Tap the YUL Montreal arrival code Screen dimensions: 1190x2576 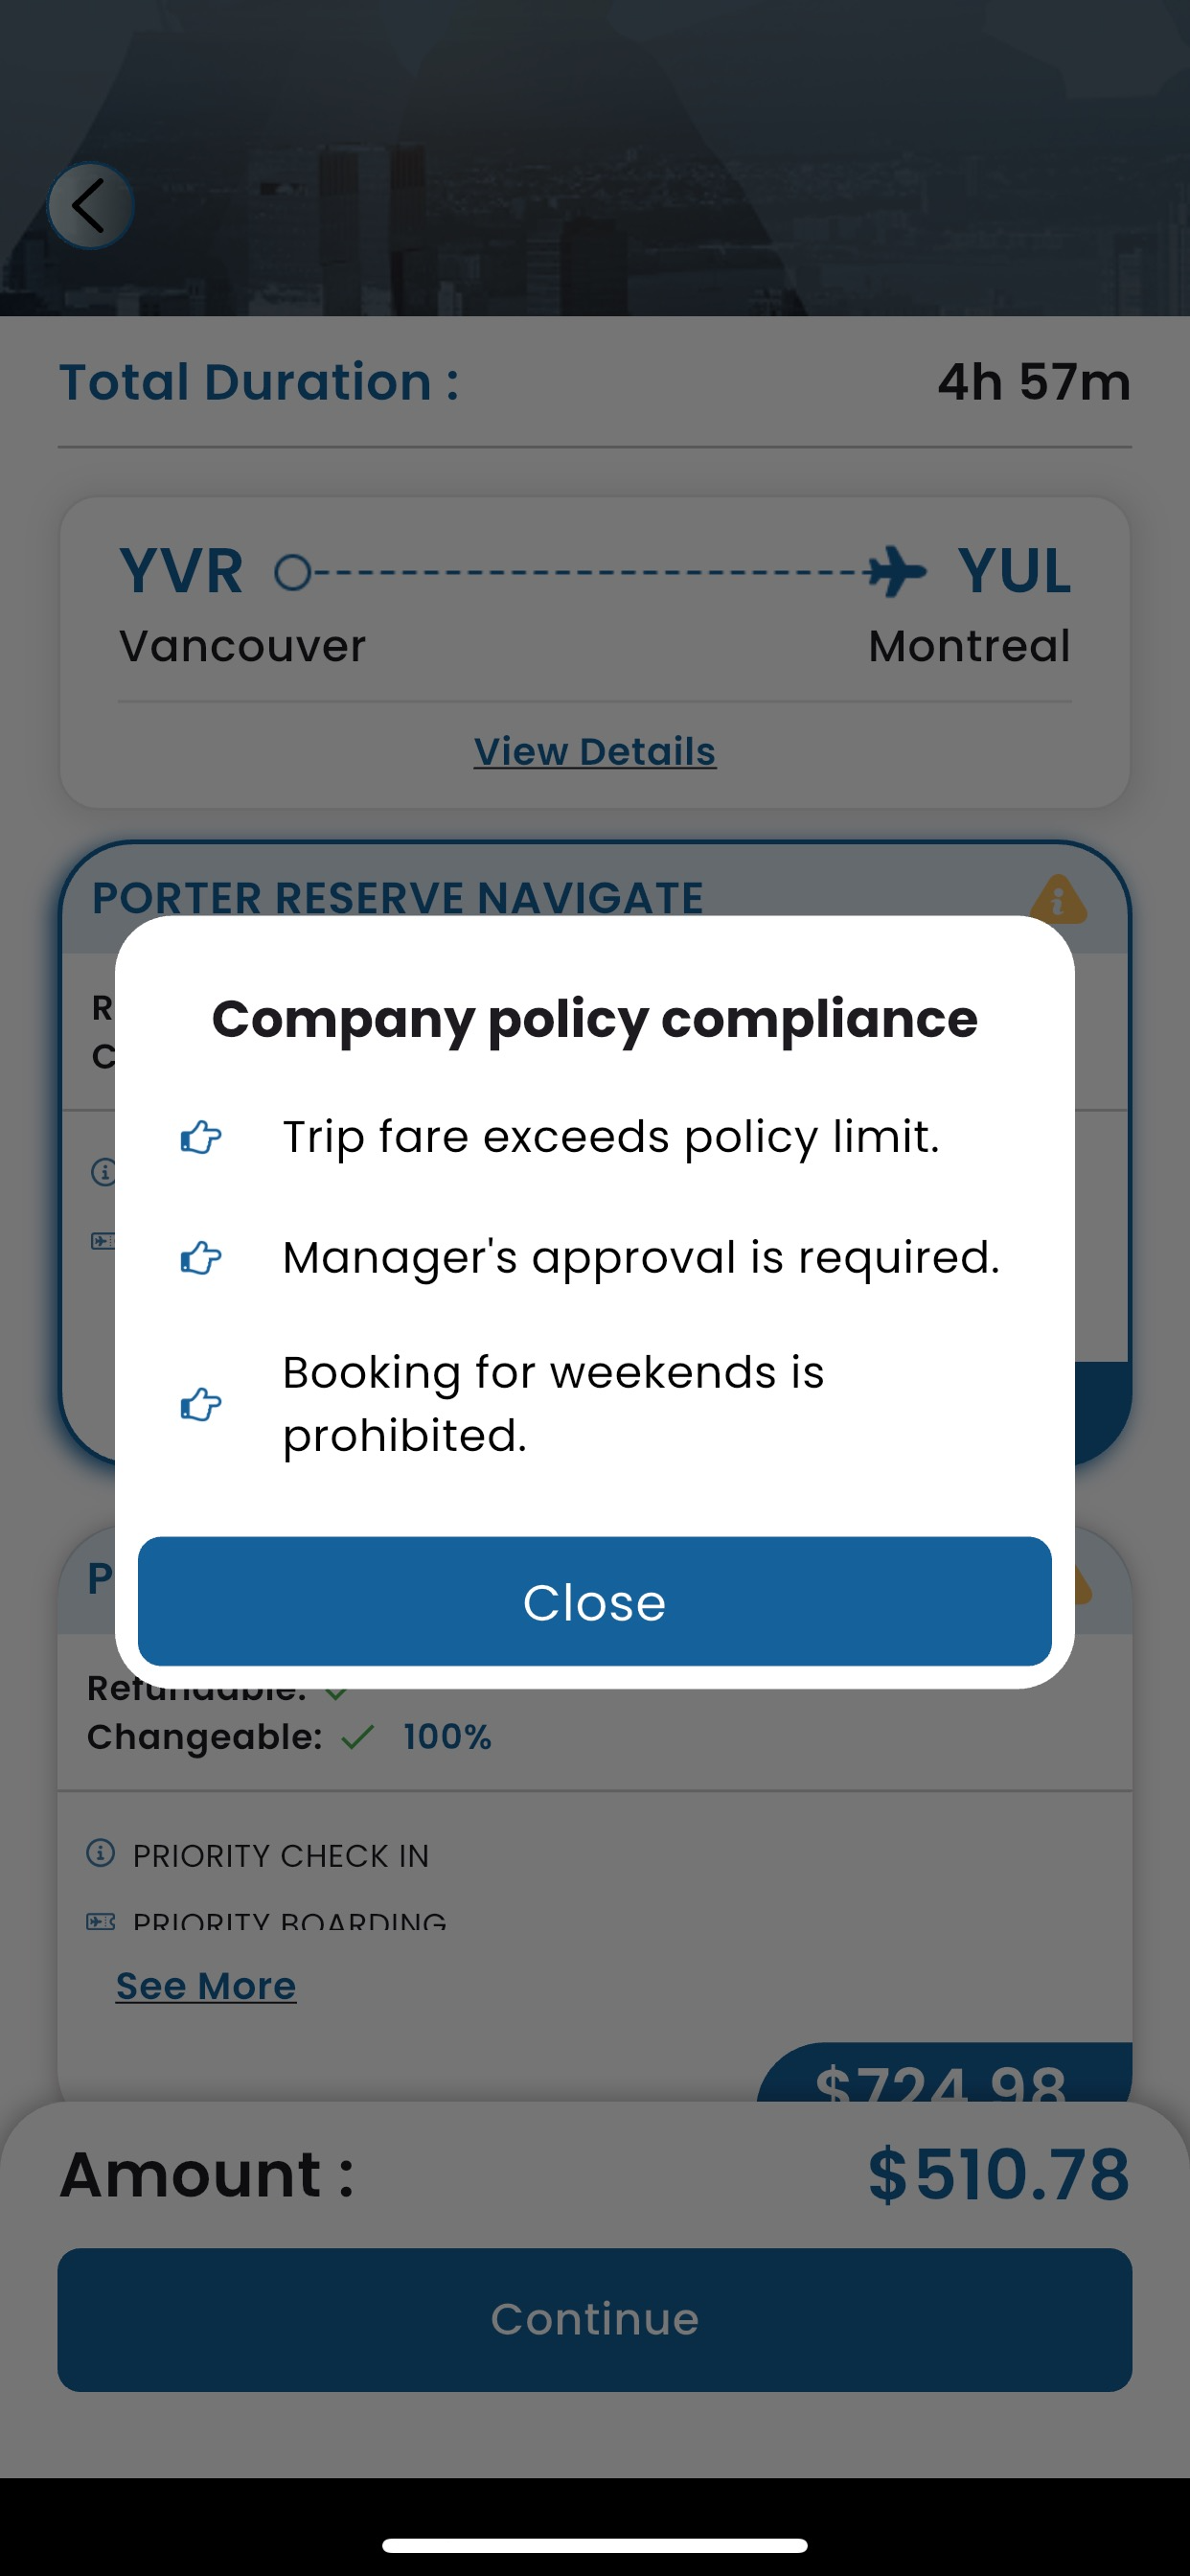tap(1013, 572)
